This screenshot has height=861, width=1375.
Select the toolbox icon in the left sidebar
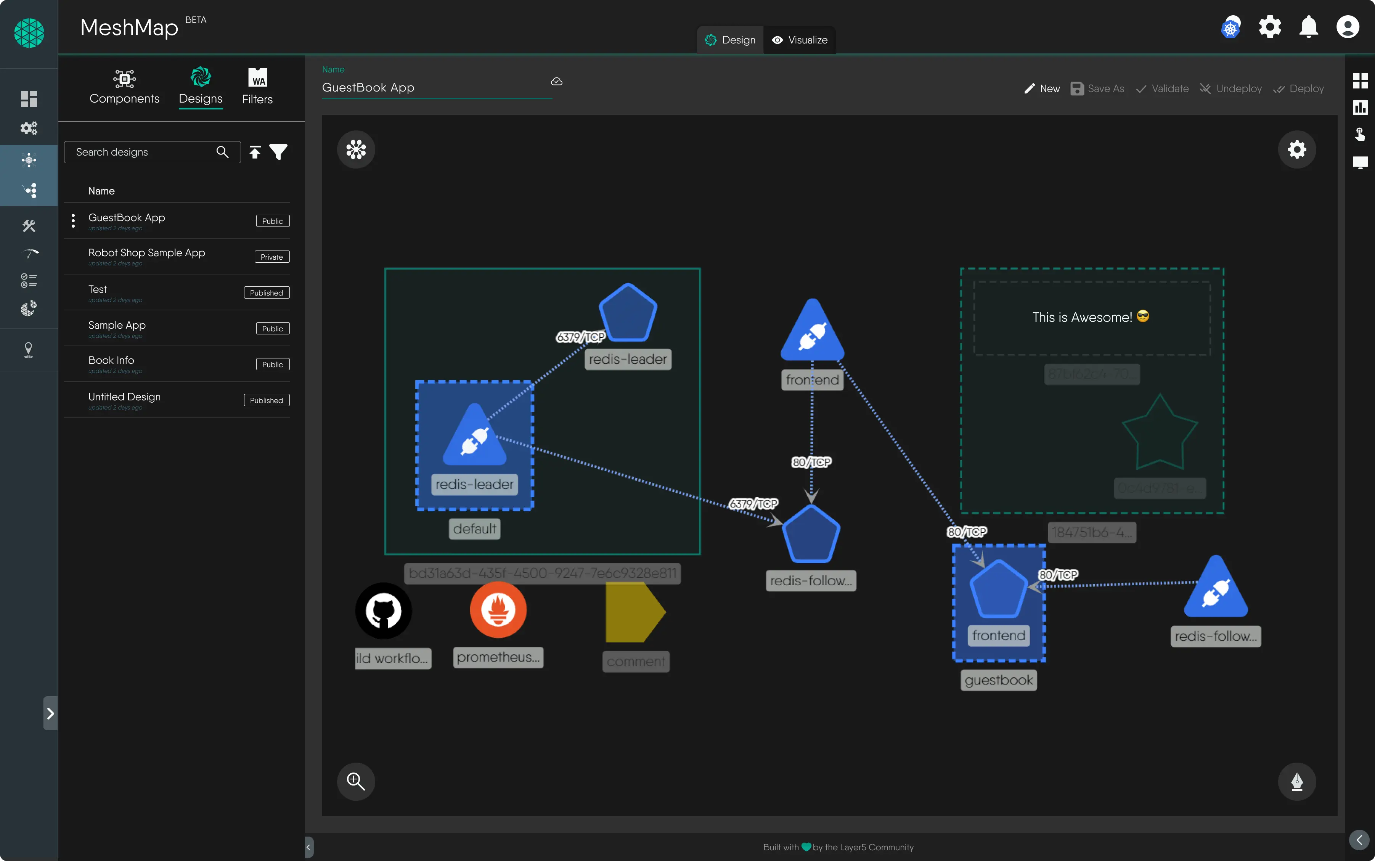click(x=29, y=225)
